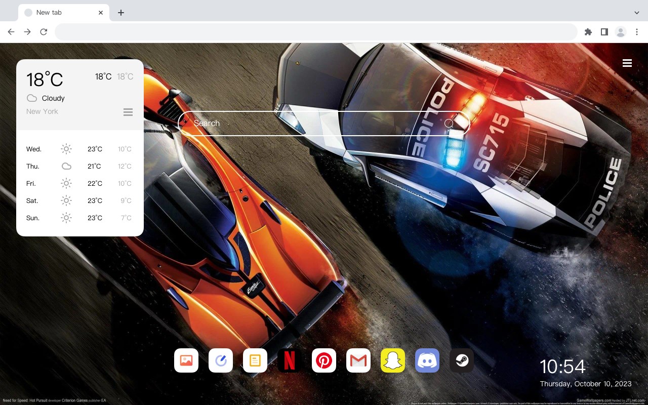
Task: Click the 21°C high for Thu.
Action: (x=95, y=166)
